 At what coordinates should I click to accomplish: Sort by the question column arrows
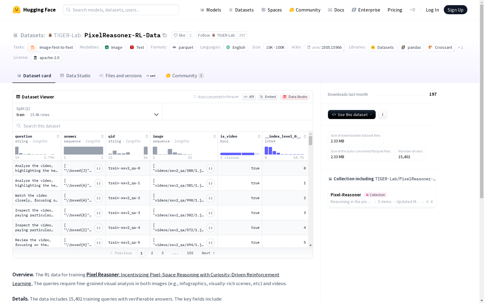click(x=58, y=136)
